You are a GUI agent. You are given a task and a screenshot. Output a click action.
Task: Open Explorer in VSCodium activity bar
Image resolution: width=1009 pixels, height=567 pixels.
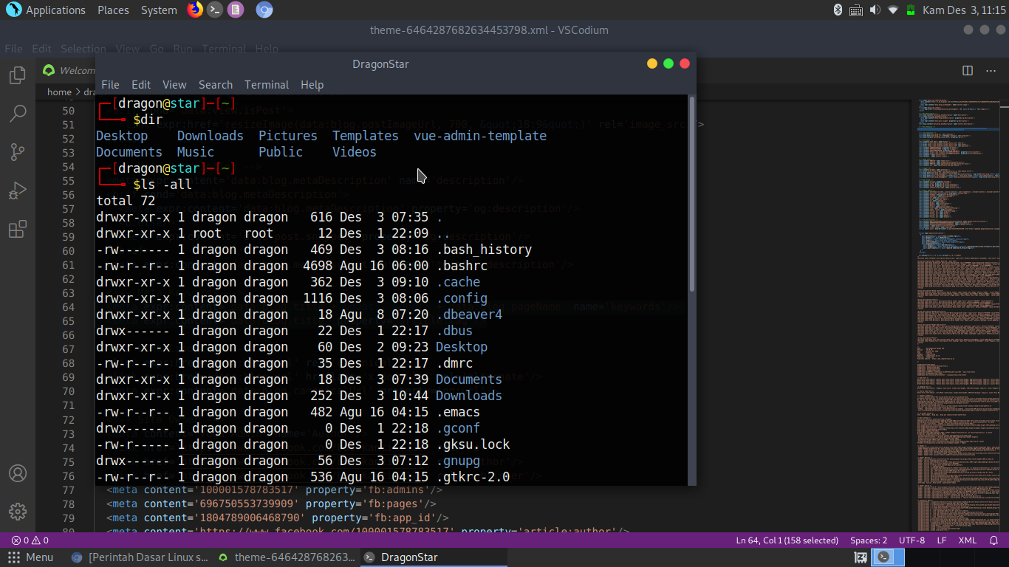point(18,75)
